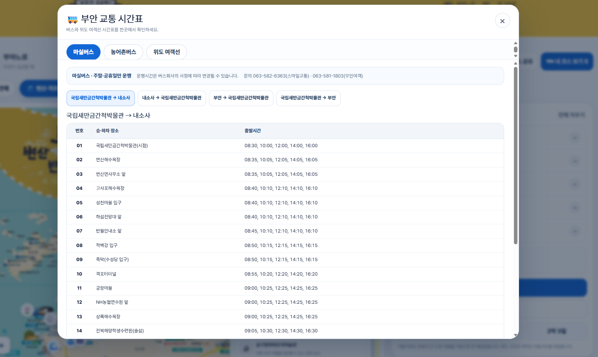Click the 상록해수욕장 stop row
Viewport: 598px width, 357px height.
point(285,317)
